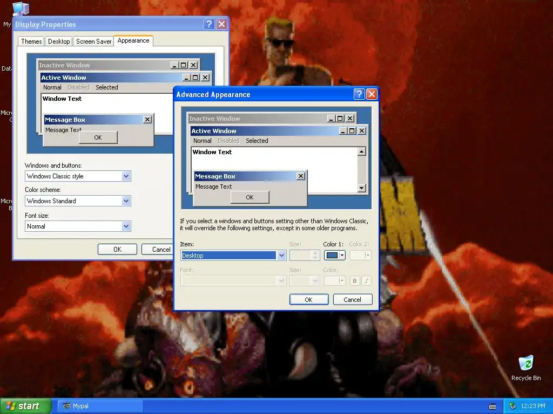Select the Mypal taskbar item
Image resolution: width=553 pixels, height=414 pixels.
(x=99, y=406)
